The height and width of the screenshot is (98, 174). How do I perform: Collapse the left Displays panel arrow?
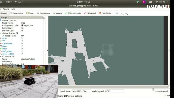[x=47, y=50]
